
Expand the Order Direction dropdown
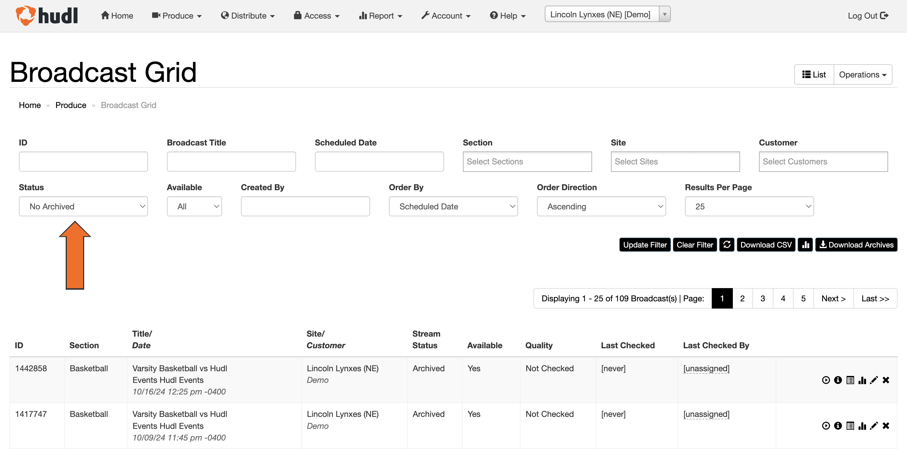click(x=601, y=206)
